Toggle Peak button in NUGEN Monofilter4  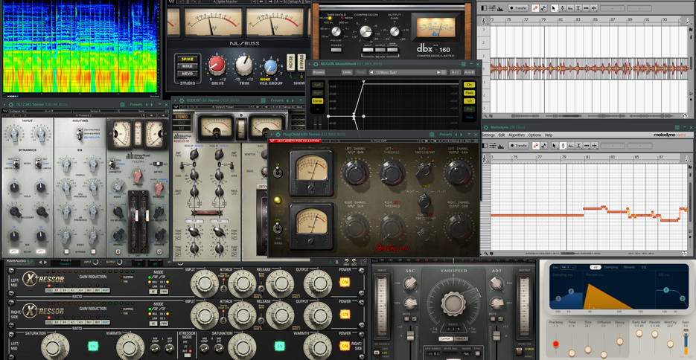(x=469, y=93)
